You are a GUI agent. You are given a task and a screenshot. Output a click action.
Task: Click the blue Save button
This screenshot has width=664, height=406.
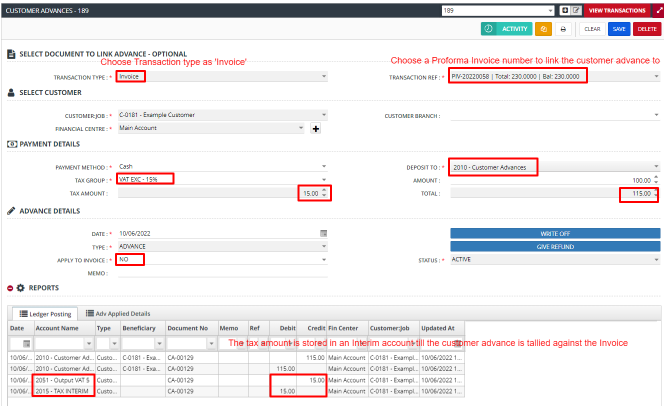click(x=619, y=29)
